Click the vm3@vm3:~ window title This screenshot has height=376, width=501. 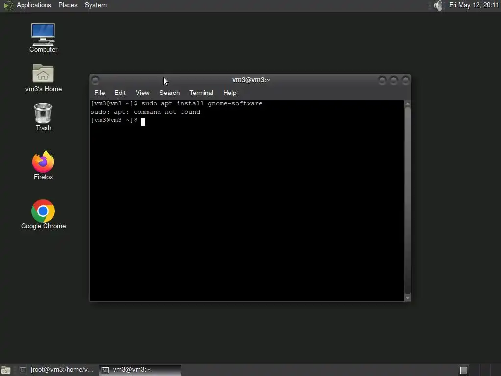click(251, 80)
